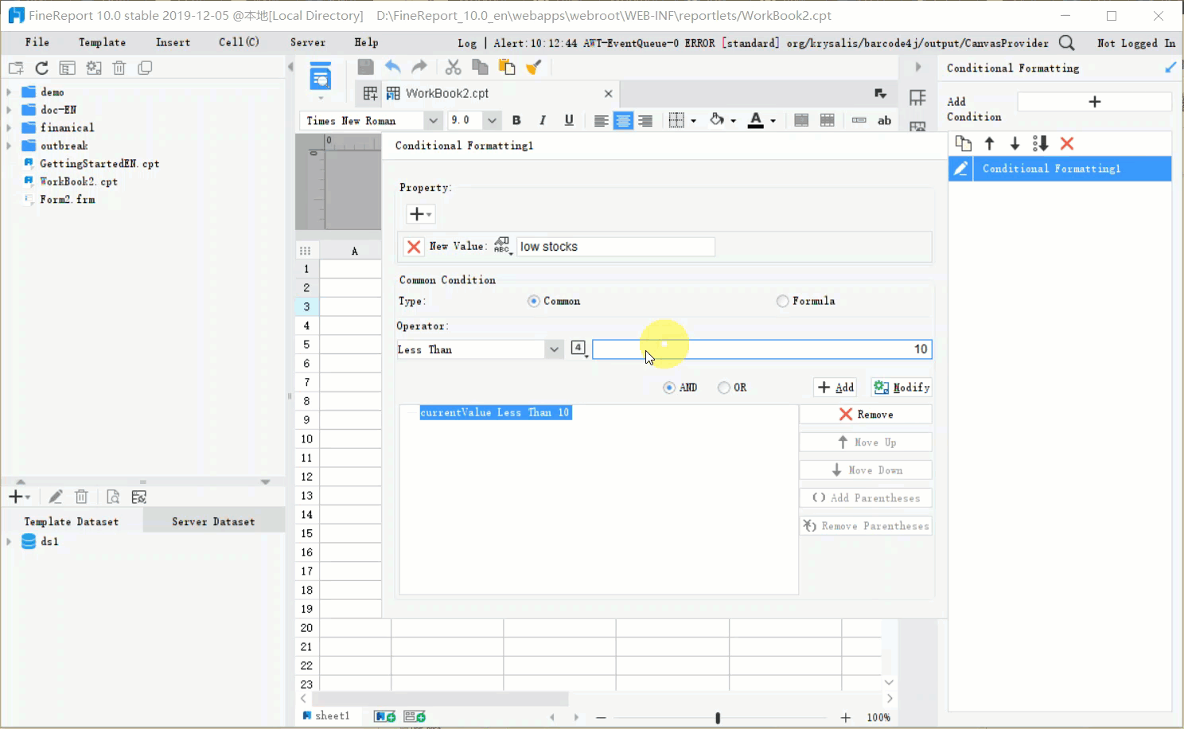This screenshot has width=1184, height=729.
Task: Click the Modify button
Action: click(902, 388)
